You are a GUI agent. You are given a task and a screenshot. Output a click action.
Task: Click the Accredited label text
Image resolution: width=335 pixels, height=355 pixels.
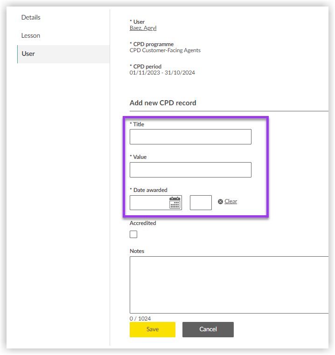[x=143, y=223]
